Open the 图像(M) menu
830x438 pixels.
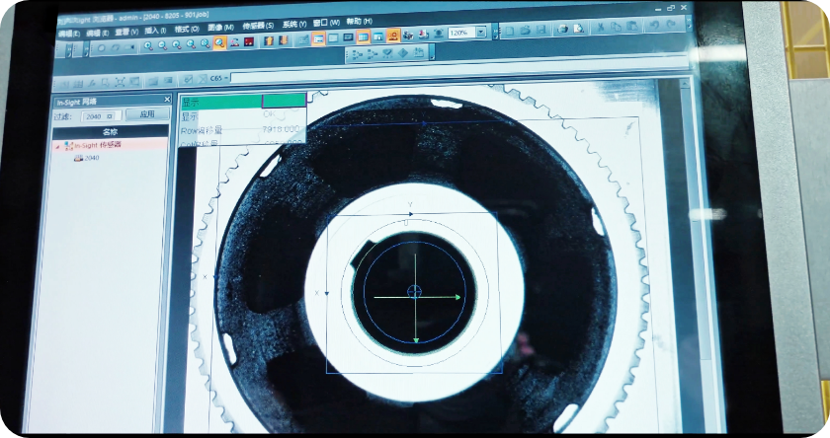220,27
